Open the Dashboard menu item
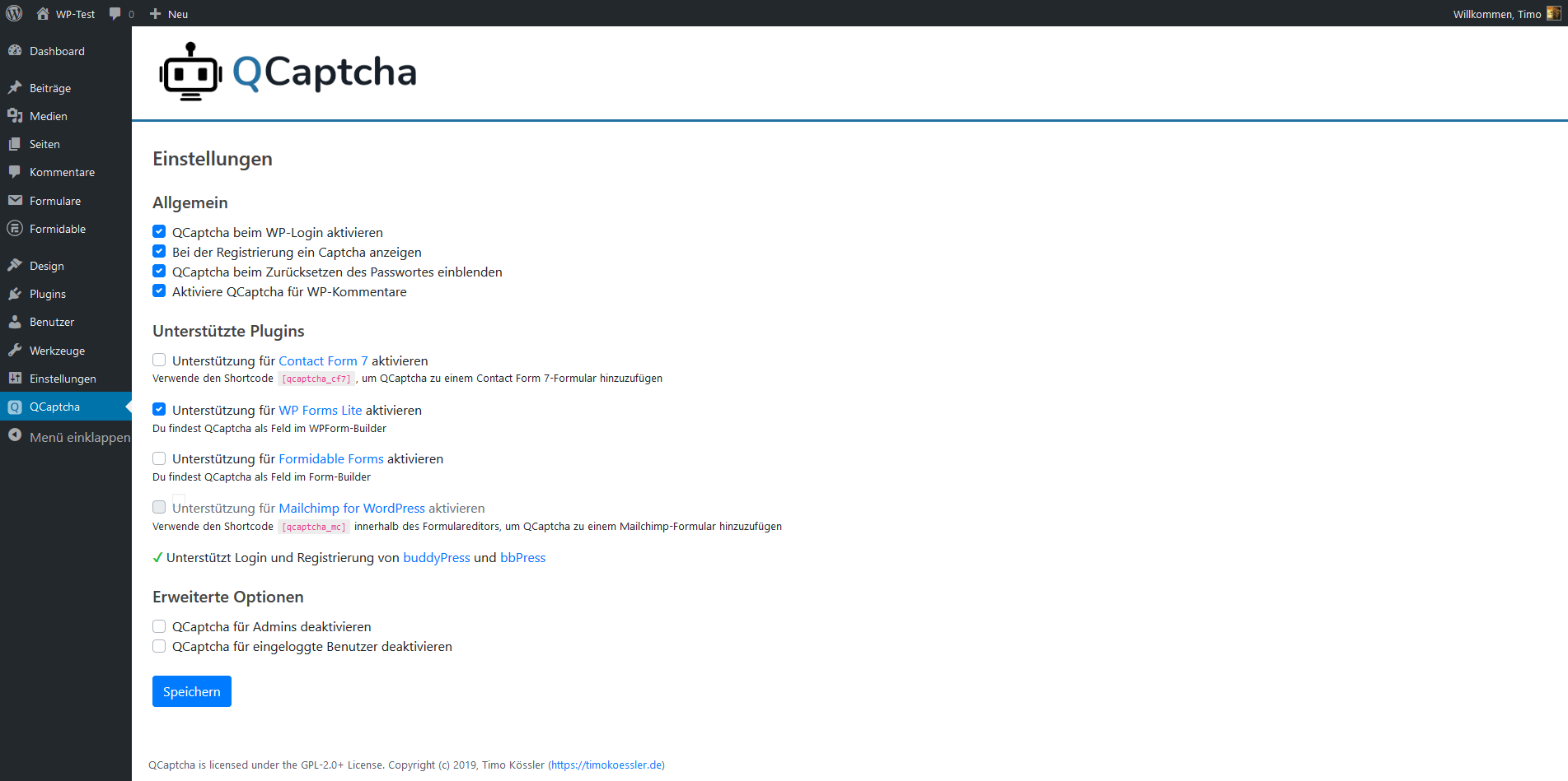 tap(66, 51)
